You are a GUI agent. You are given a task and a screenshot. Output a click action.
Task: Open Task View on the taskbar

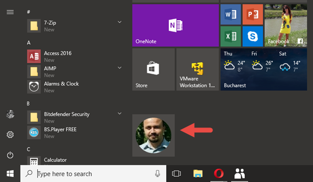click(176, 174)
